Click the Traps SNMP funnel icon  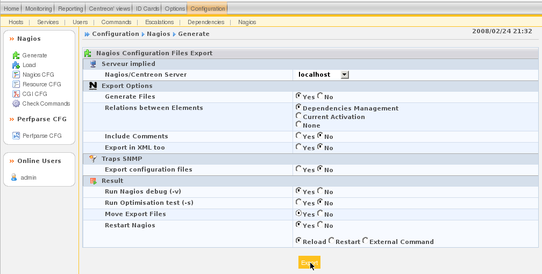coord(93,159)
